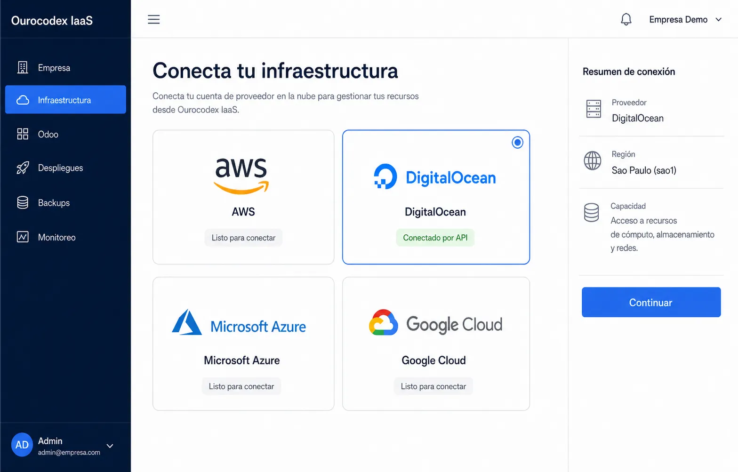
Task: Click the AWS logo
Action: pyautogui.click(x=241, y=176)
